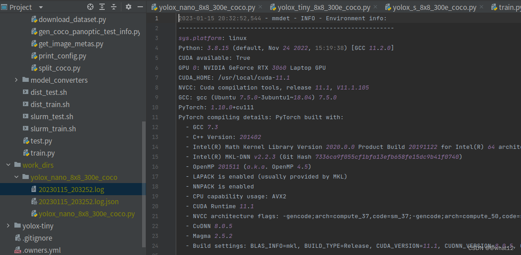The image size is (521, 255).
Task: Close the yolox_nano_8x8_300e_coco.py tab
Action: click(260, 7)
